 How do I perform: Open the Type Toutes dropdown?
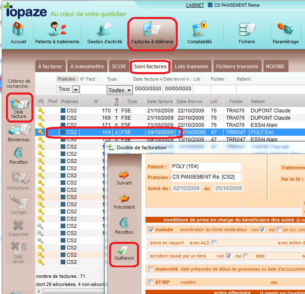tap(120, 90)
